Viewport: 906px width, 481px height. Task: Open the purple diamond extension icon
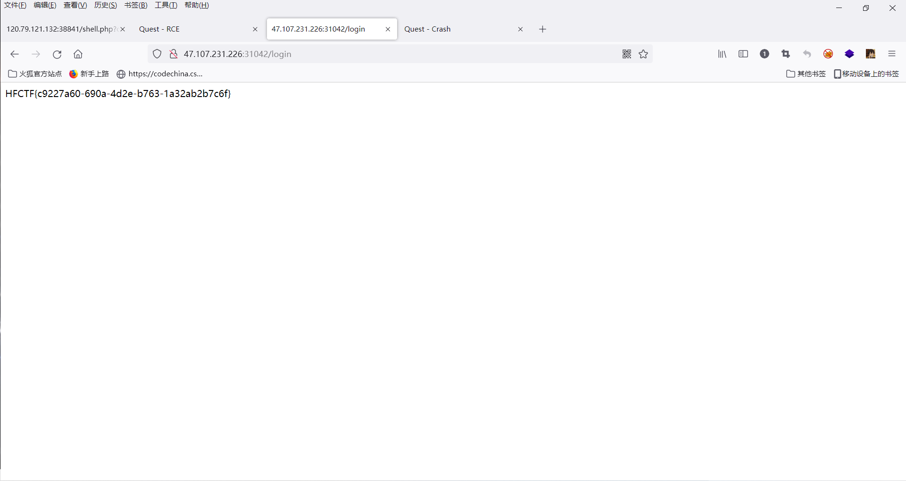point(849,54)
